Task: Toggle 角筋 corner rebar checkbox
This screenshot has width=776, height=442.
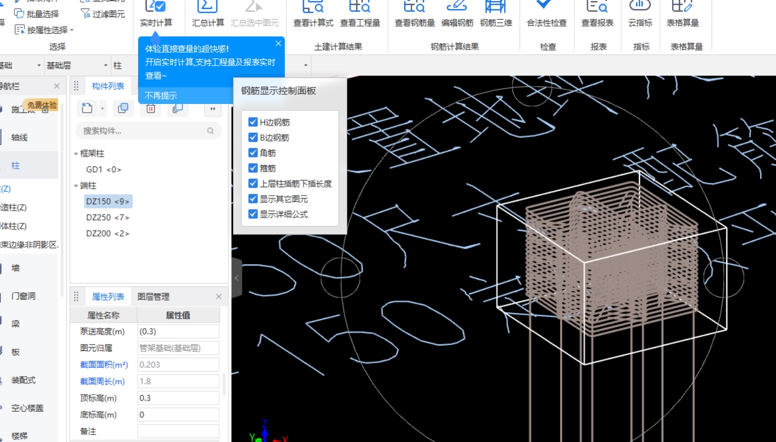Action: (253, 153)
